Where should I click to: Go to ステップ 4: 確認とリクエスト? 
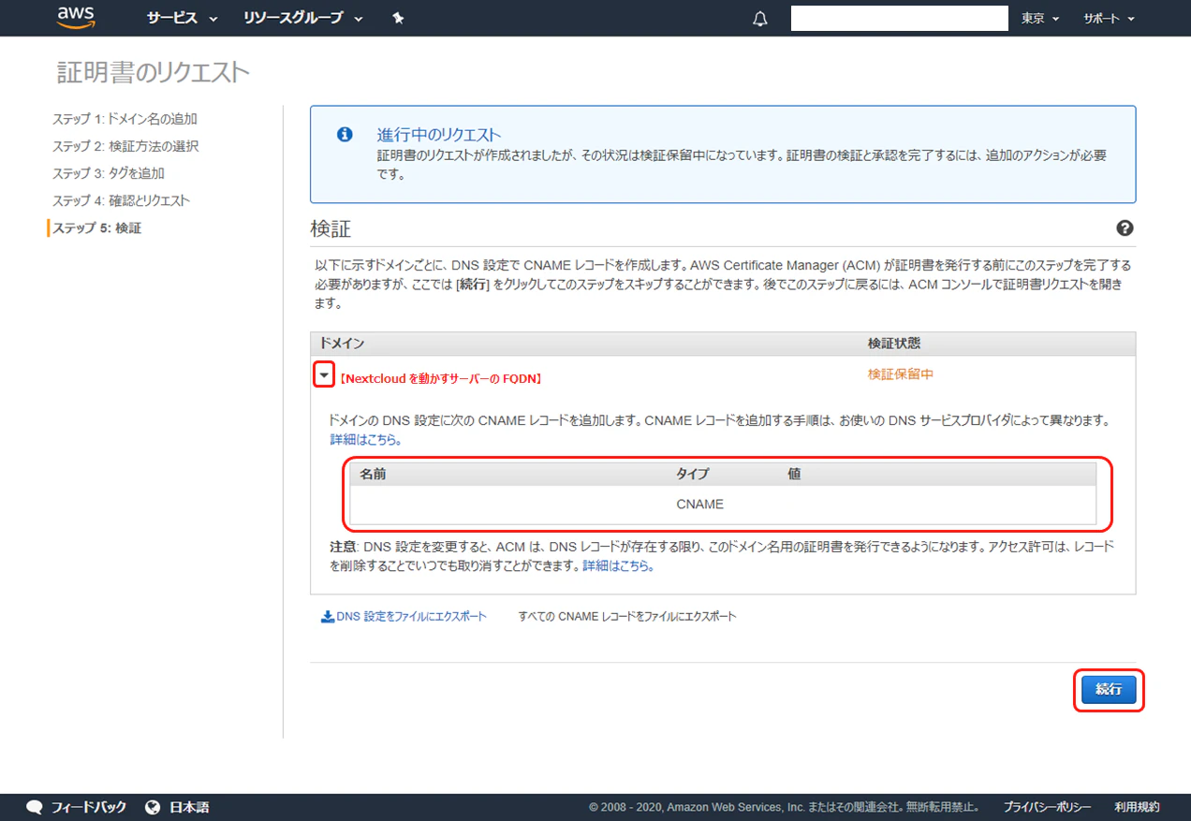121,200
